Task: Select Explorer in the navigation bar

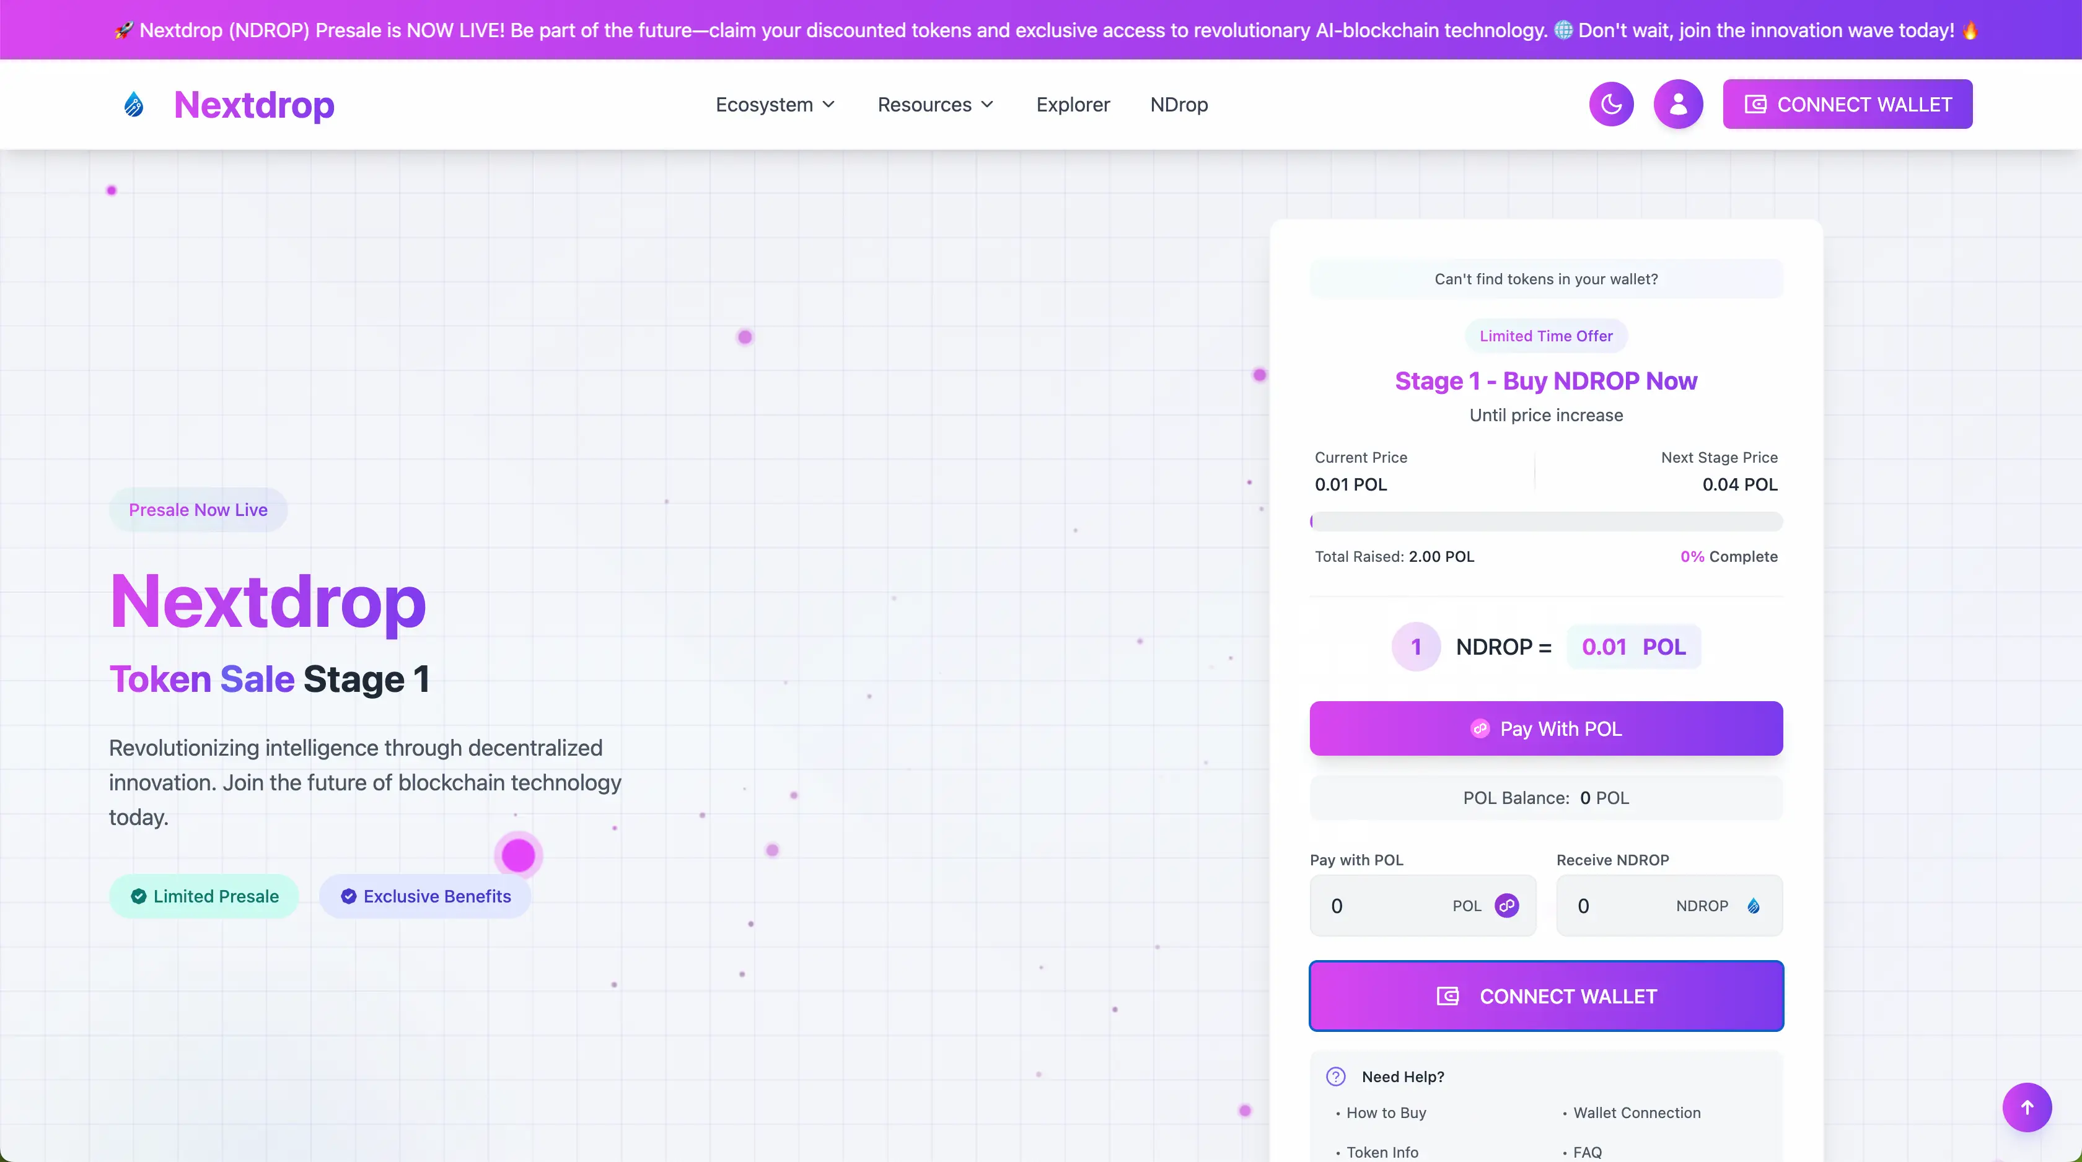Action: (1073, 104)
